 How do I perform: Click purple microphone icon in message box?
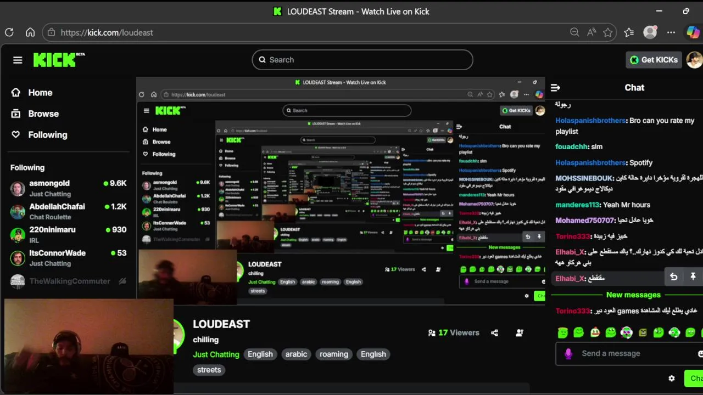coord(568,353)
